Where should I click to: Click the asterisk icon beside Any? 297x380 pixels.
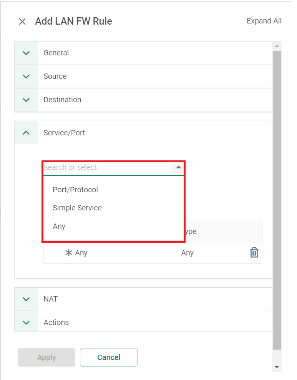tap(69, 253)
